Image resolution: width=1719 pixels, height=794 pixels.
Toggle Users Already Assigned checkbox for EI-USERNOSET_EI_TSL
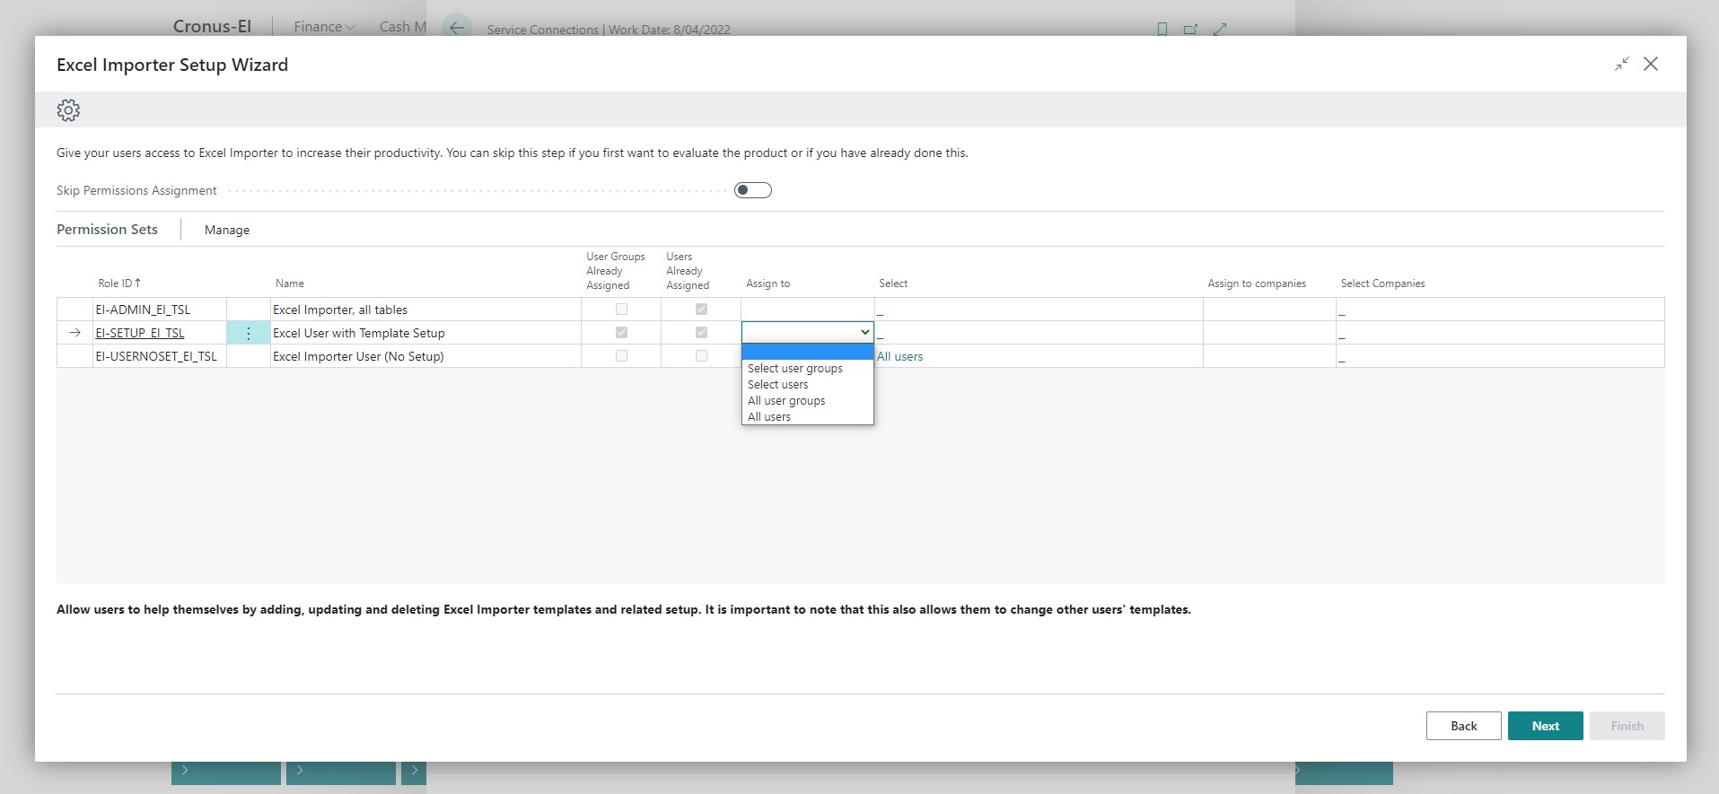tap(701, 356)
